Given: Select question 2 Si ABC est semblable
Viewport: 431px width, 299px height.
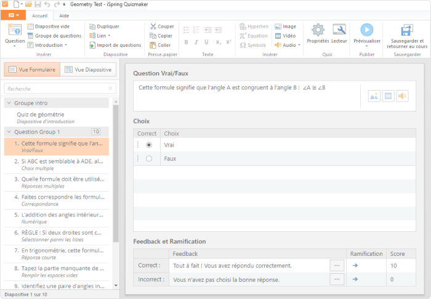Looking at the screenshot, I should point(57,165).
